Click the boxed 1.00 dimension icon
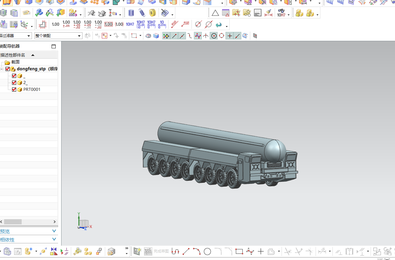395x260 pixels. tap(108, 24)
